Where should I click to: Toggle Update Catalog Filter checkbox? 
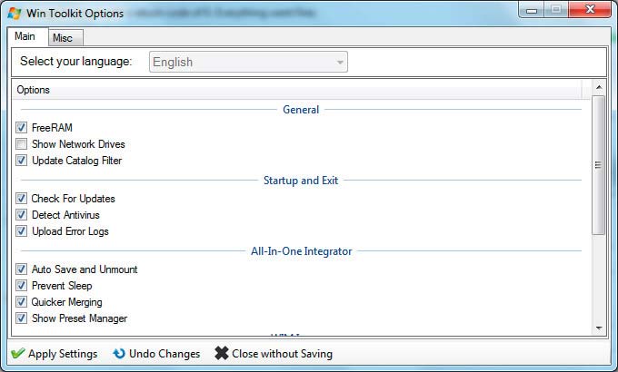[x=21, y=161]
